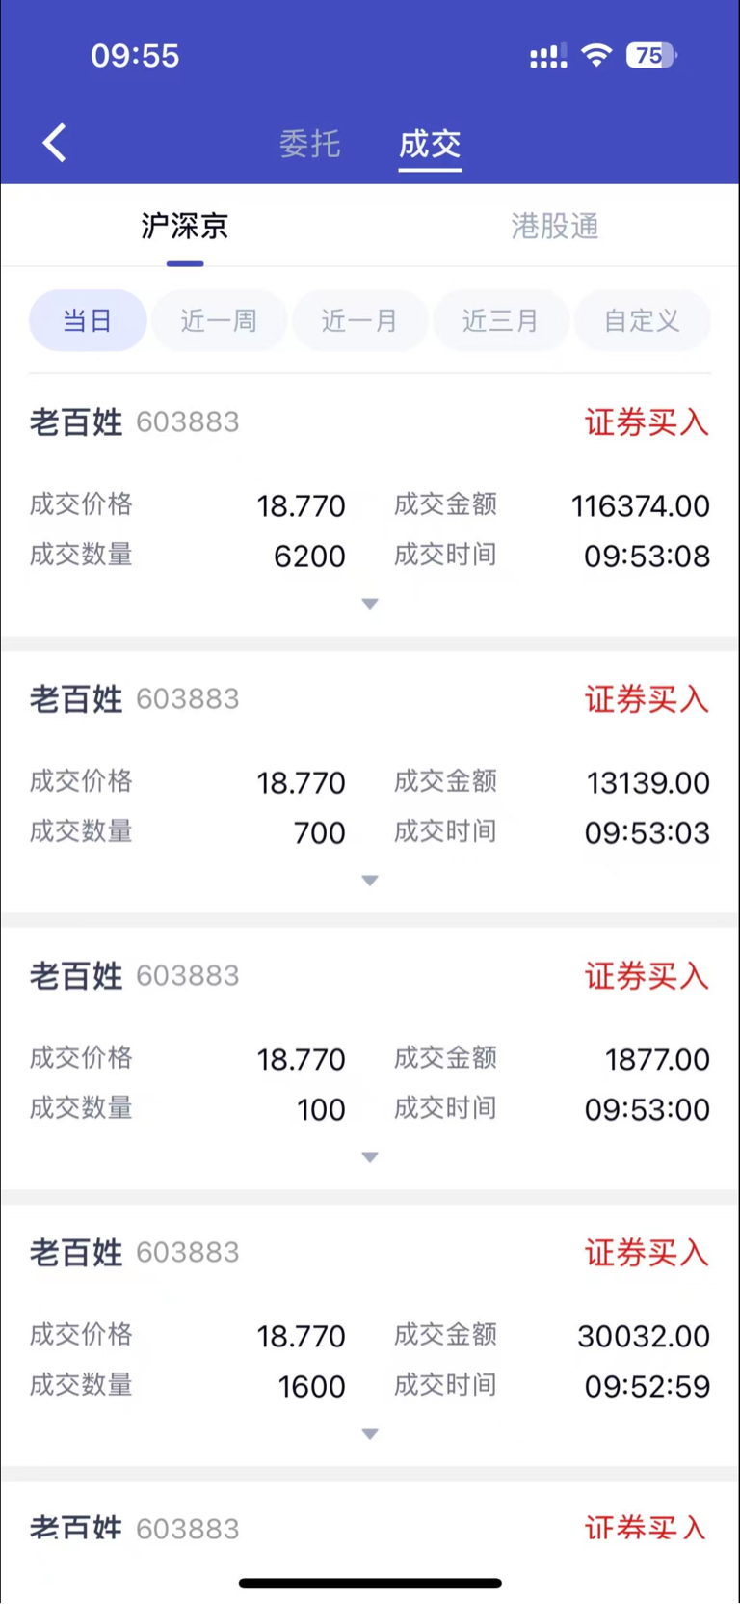Open the 港股通 market tab
The image size is (740, 1604).
point(555,226)
